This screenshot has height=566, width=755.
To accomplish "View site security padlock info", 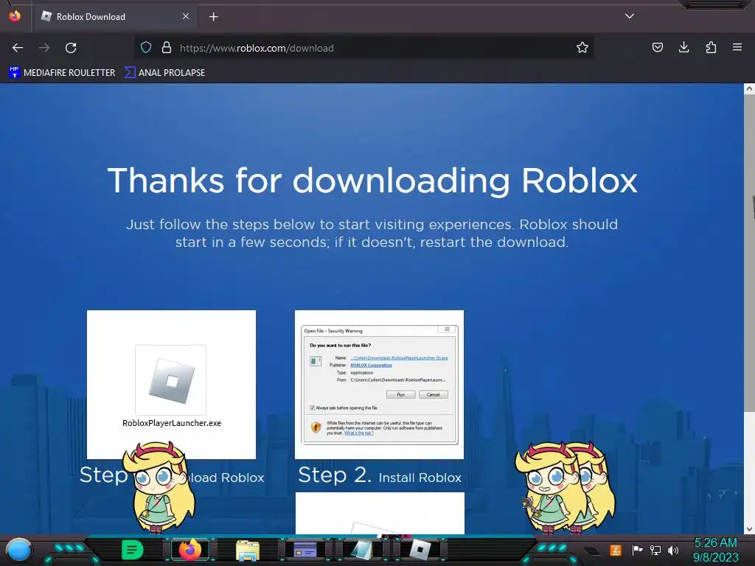I will [x=167, y=48].
